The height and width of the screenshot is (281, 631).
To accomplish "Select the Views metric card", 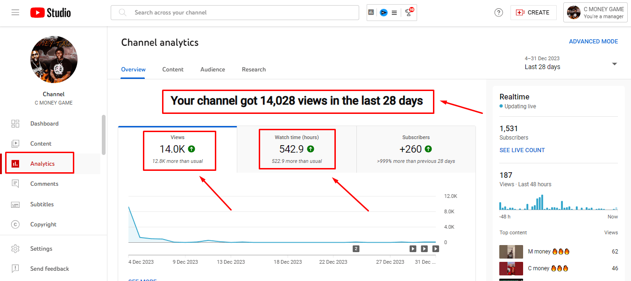I will 177,149.
